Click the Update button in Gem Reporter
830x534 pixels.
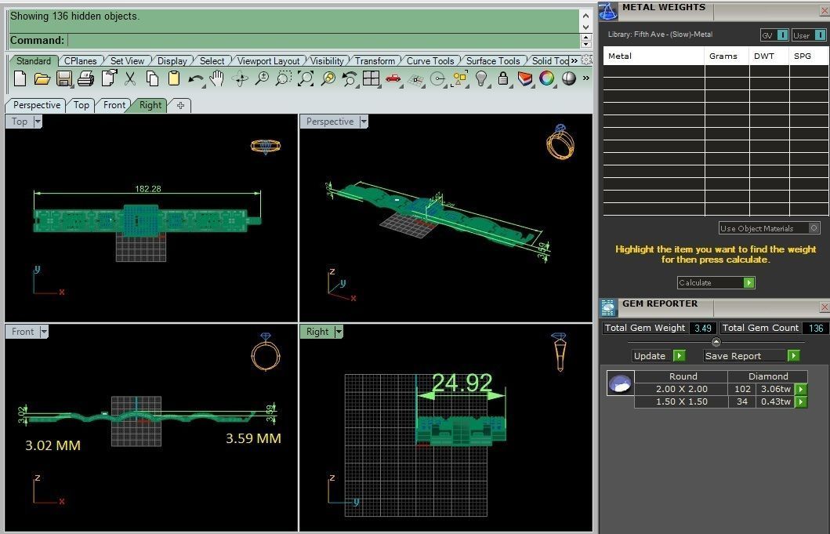pos(659,356)
